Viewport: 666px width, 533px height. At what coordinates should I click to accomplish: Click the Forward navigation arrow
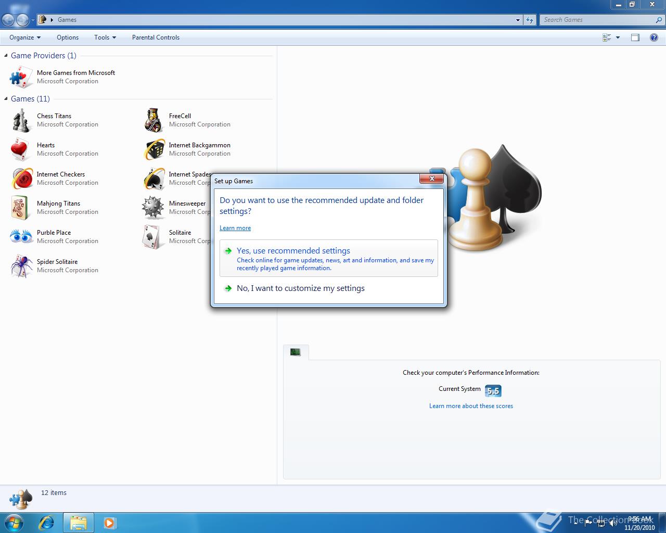[x=22, y=20]
